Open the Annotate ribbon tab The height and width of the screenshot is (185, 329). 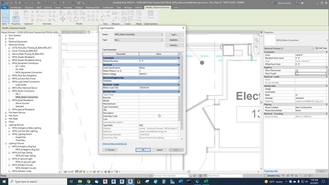(67, 7)
